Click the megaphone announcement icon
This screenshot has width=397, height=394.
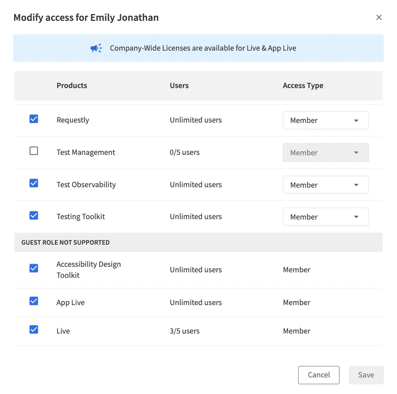96,48
